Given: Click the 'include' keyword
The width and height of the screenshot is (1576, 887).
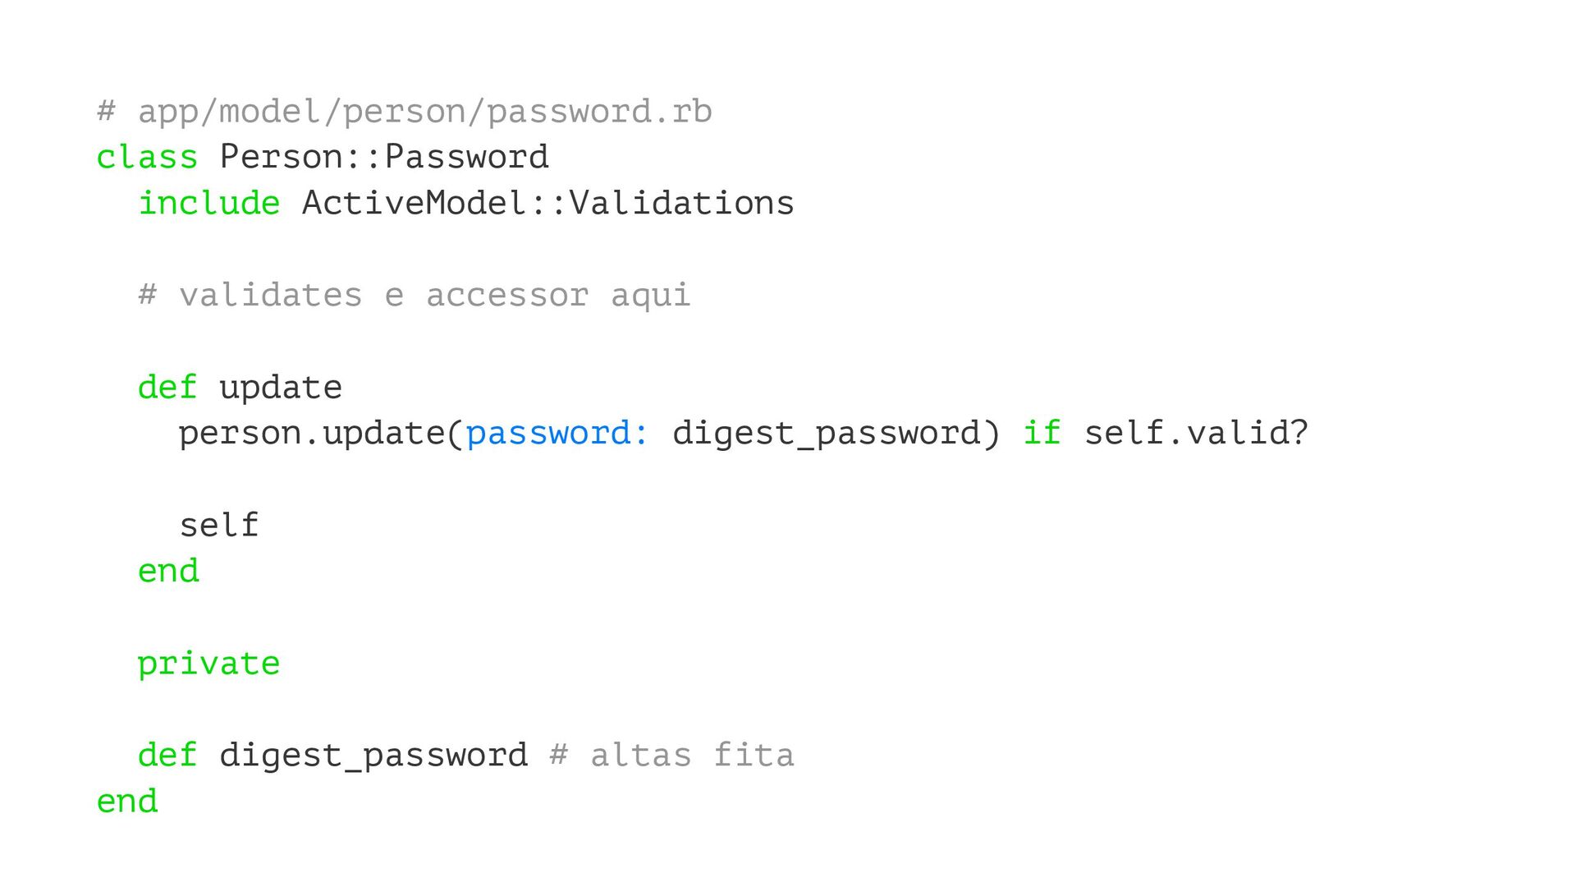Looking at the screenshot, I should tap(208, 203).
